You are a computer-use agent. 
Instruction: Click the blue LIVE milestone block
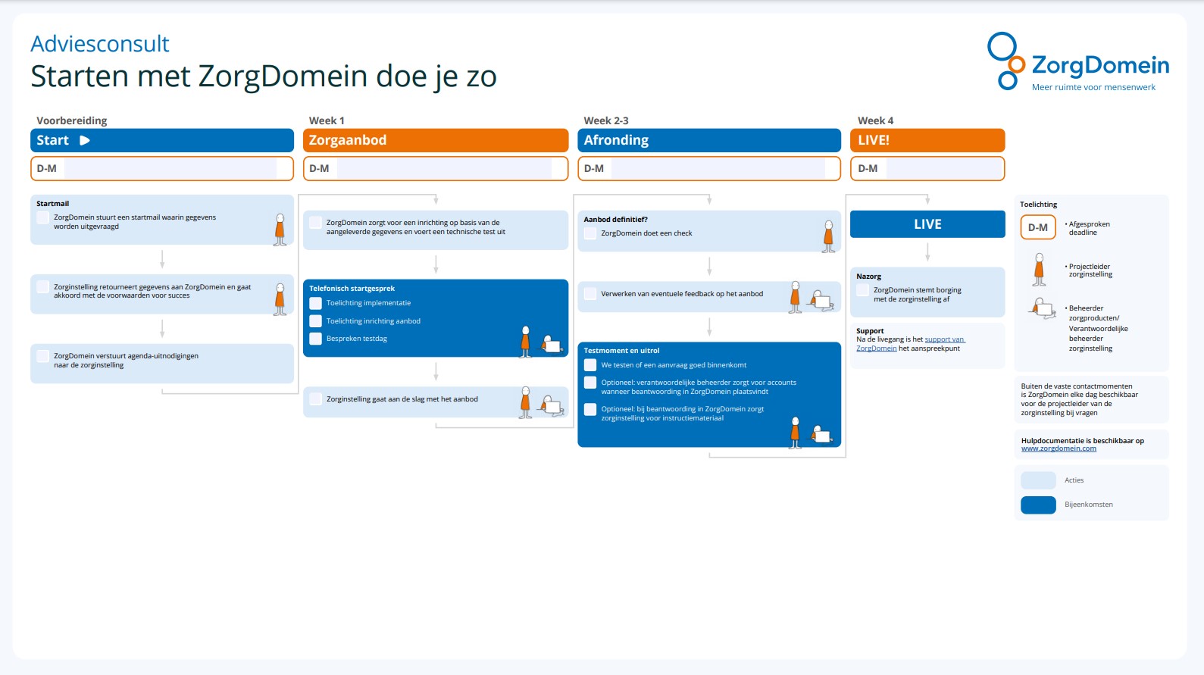pos(927,224)
